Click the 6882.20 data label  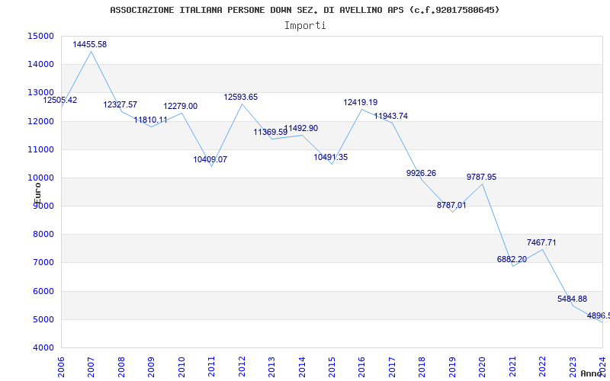point(512,260)
